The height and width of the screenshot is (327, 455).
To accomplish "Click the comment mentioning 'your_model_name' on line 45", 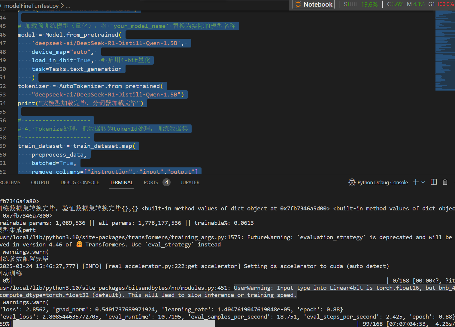I will point(127,26).
